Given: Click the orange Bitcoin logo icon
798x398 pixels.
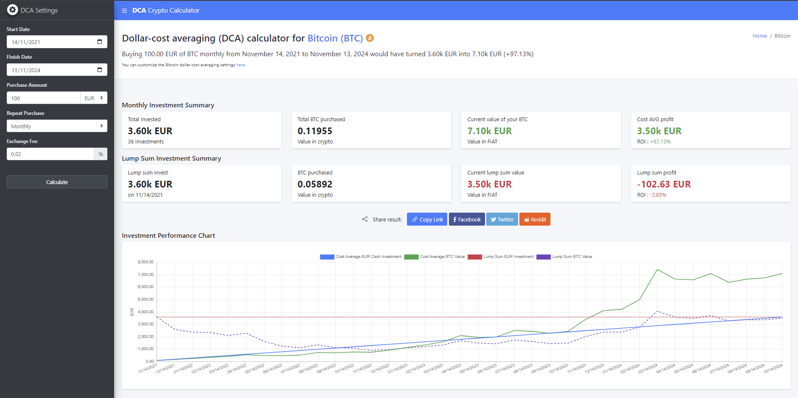Looking at the screenshot, I should point(370,38).
